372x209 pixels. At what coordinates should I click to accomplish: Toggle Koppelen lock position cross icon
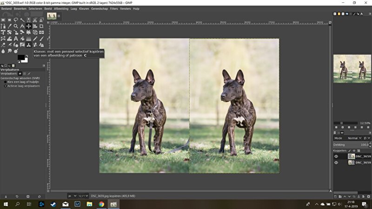click(354, 150)
